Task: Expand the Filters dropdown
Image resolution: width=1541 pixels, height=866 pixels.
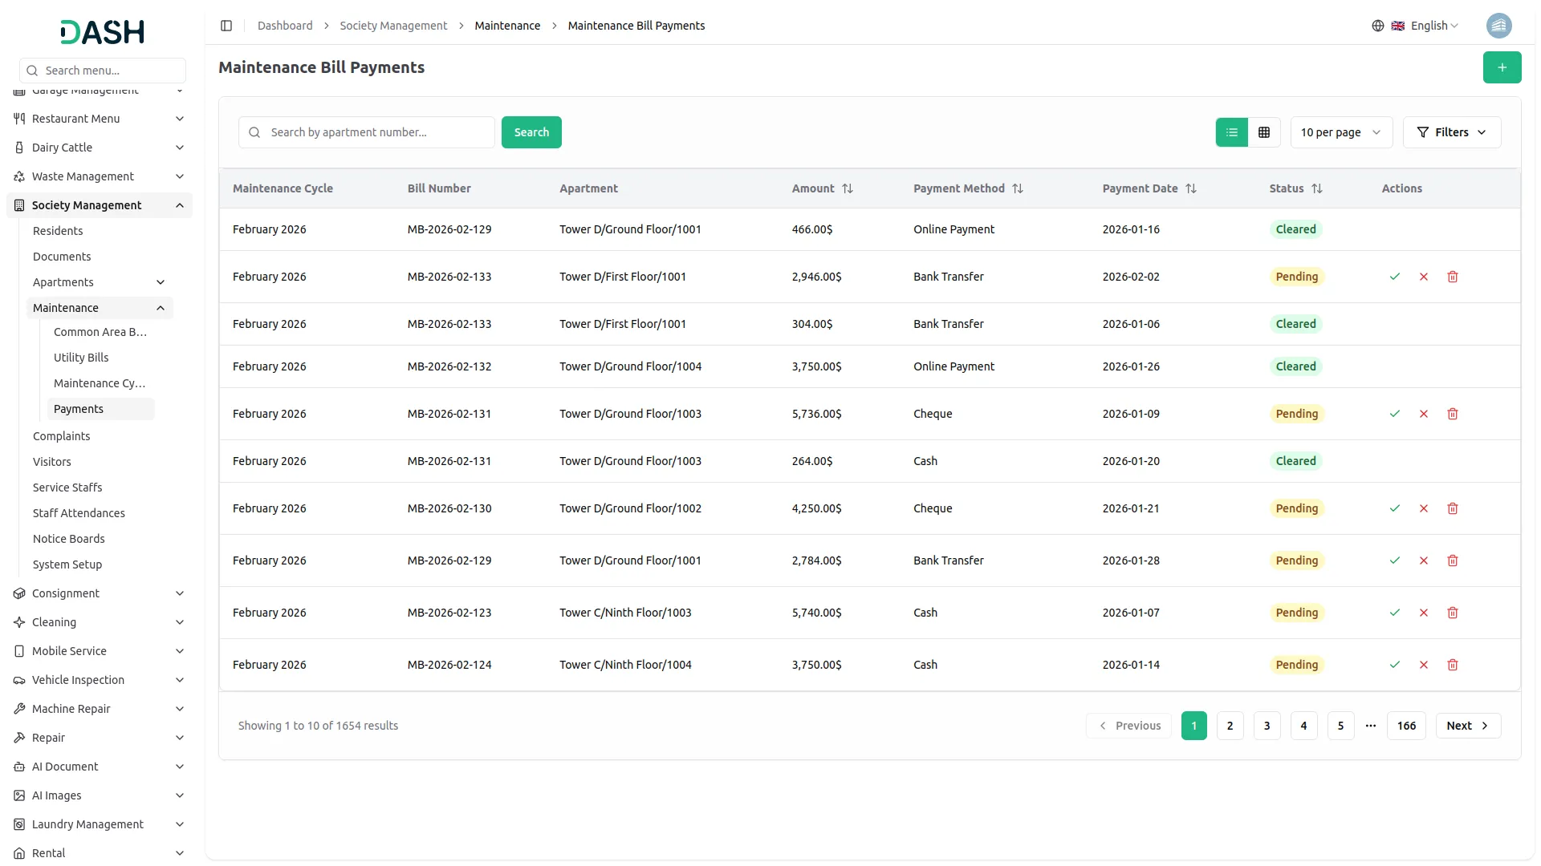Action: coord(1451,132)
